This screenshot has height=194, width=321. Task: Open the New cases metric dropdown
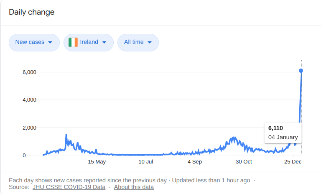click(x=34, y=42)
